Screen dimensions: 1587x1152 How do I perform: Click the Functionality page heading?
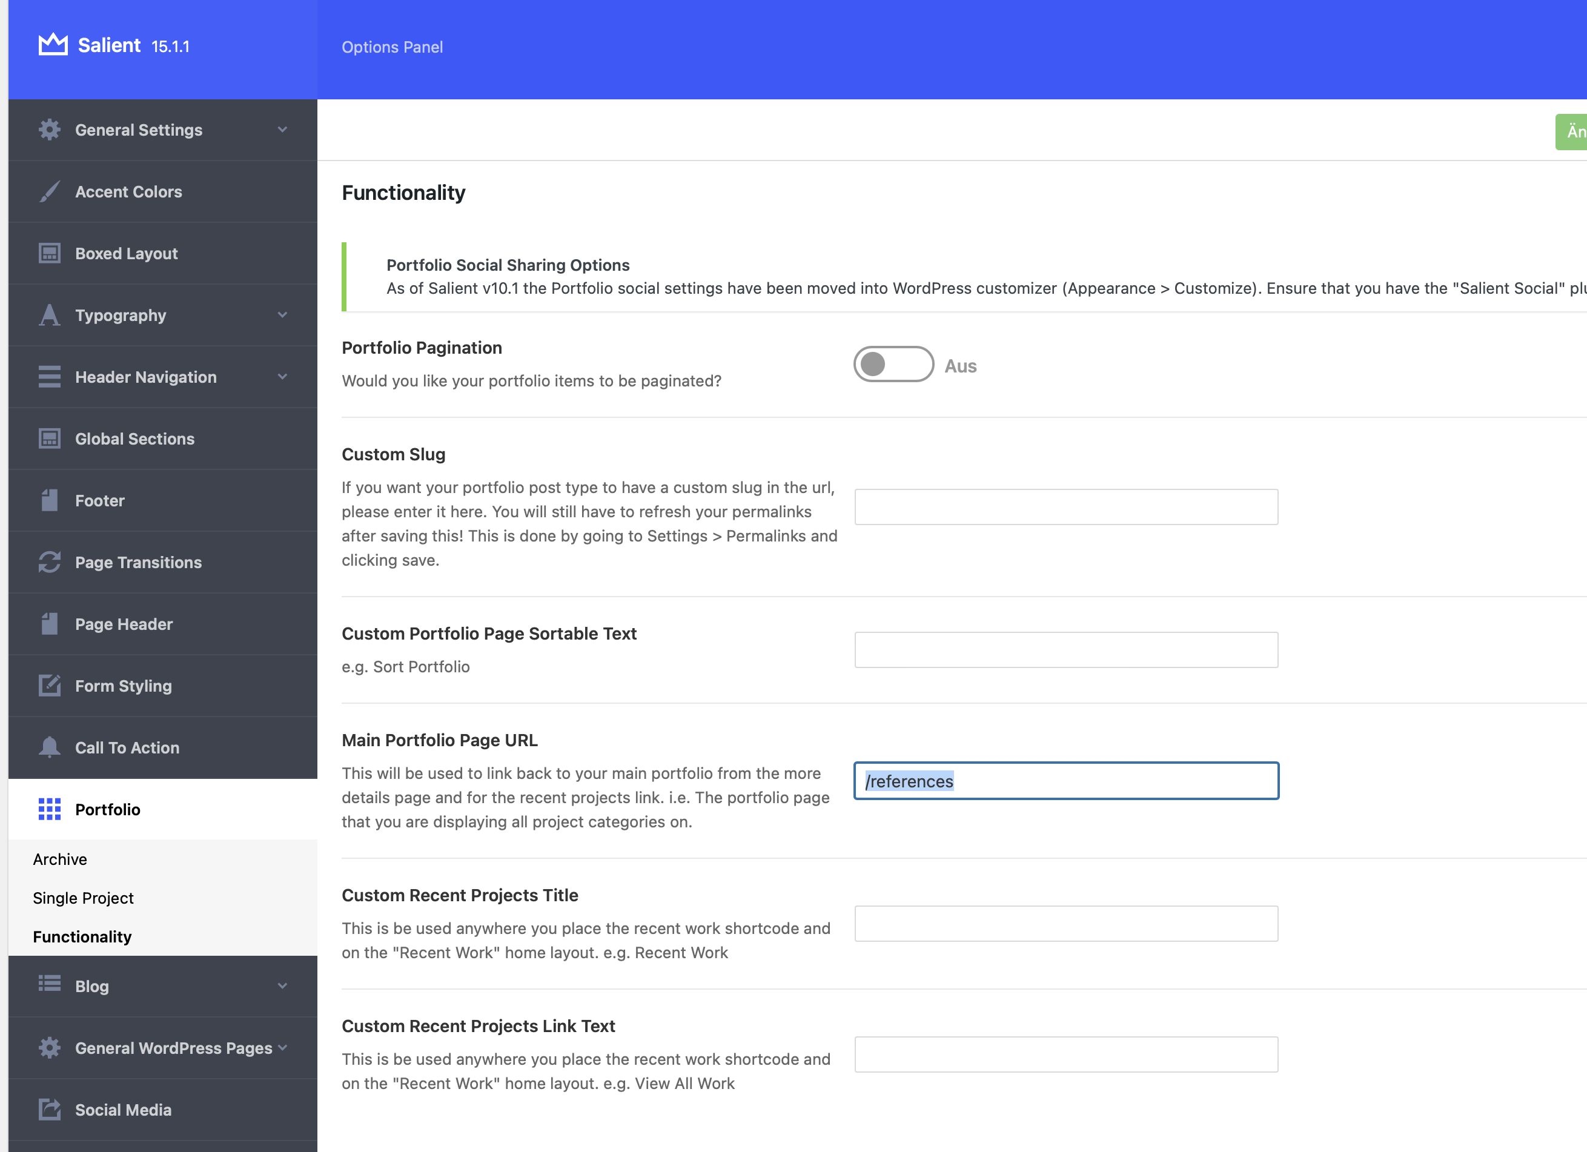point(403,193)
